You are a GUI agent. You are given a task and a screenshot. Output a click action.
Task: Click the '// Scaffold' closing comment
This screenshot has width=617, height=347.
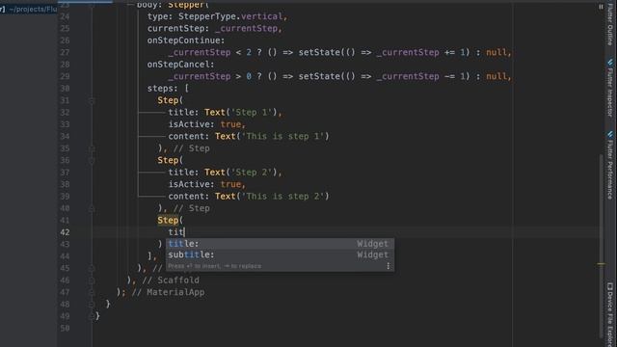pyautogui.click(x=171, y=280)
